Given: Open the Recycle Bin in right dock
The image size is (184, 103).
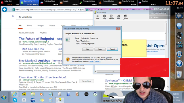Looking at the screenshot, I should (179, 74).
